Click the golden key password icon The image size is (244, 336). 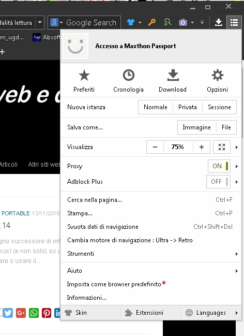point(152,22)
